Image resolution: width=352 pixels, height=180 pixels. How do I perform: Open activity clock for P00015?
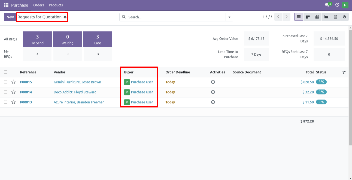pyautogui.click(x=213, y=82)
